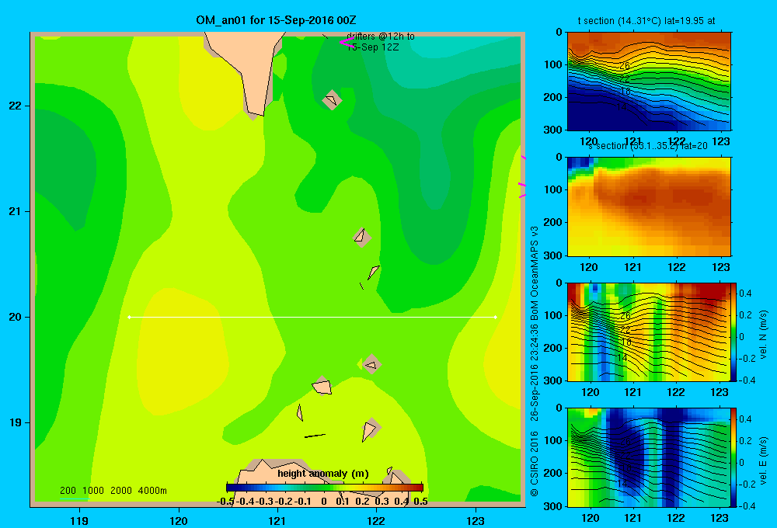Click the island near 19.3N 121.5E
777x528 pixels.
click(322, 387)
